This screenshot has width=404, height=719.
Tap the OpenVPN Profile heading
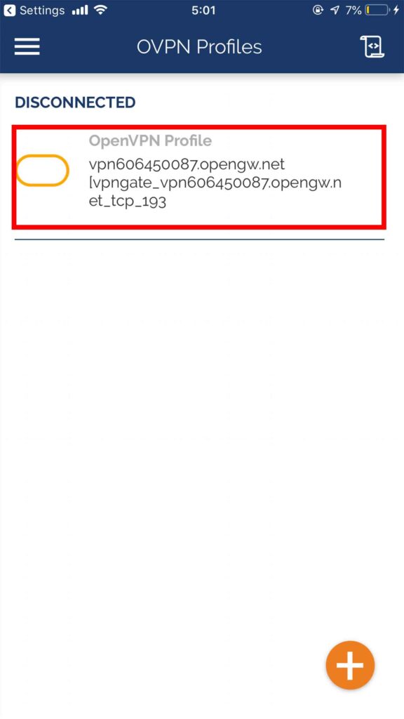pos(150,140)
